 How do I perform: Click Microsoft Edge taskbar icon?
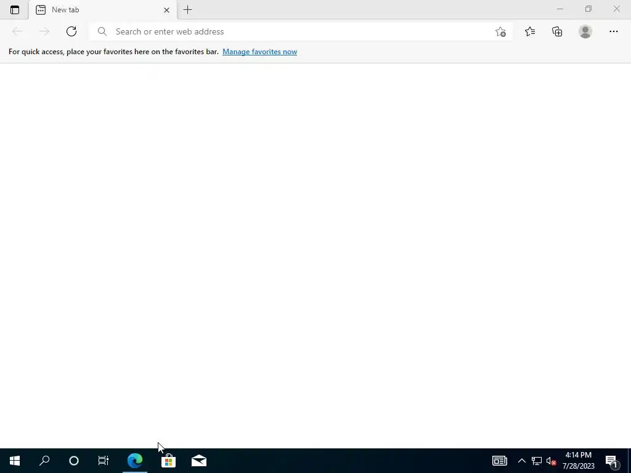[x=135, y=461]
